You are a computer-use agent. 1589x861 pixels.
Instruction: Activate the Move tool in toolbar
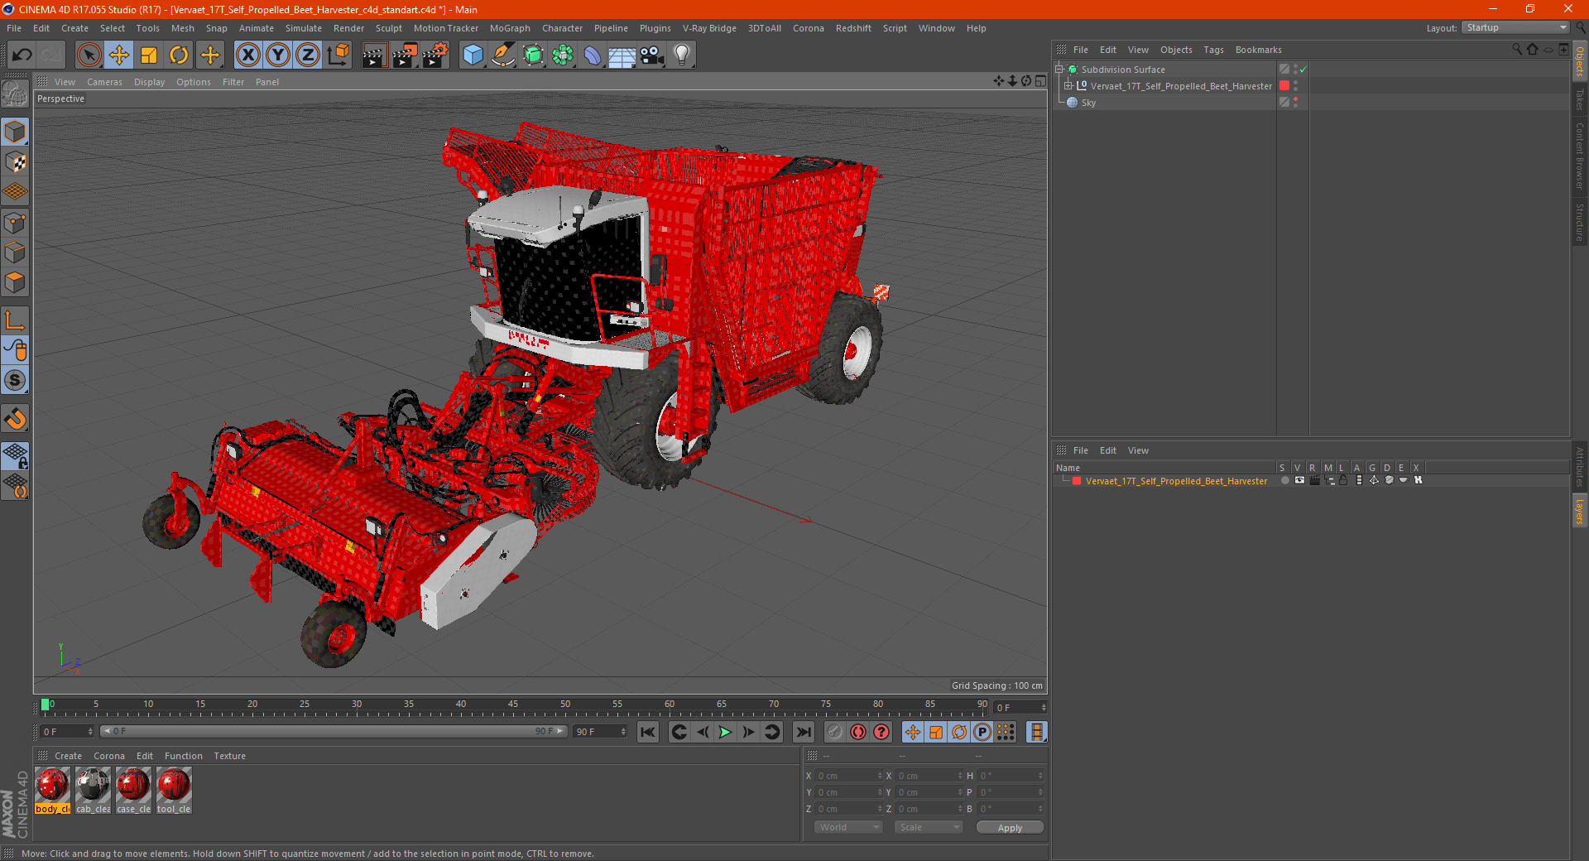tap(119, 55)
